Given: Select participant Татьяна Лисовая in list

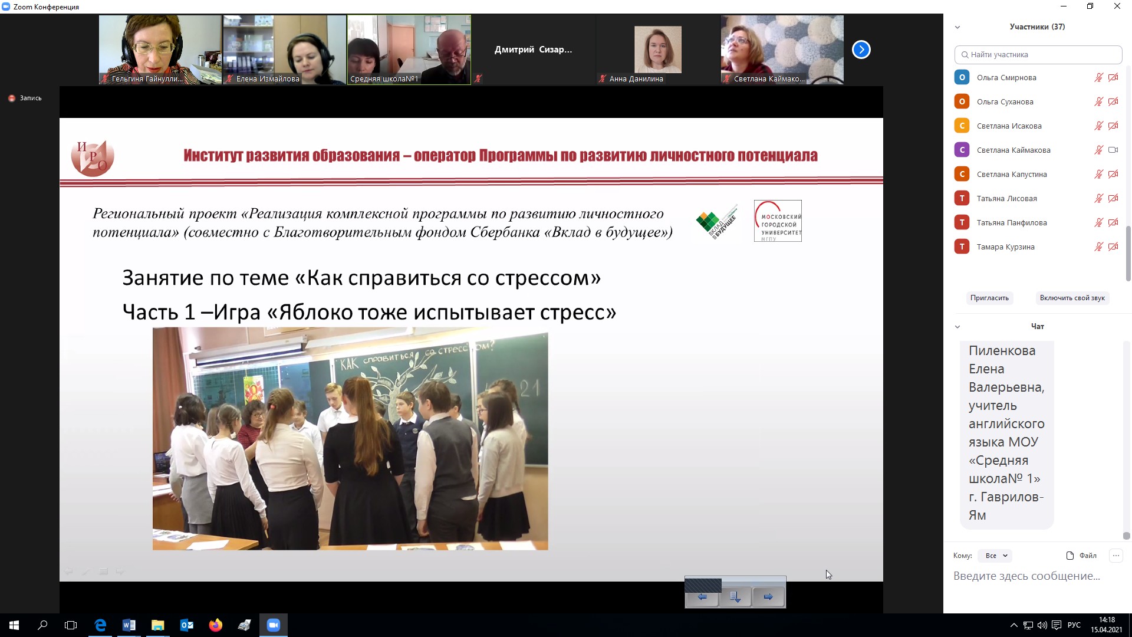Looking at the screenshot, I should 1036,198.
